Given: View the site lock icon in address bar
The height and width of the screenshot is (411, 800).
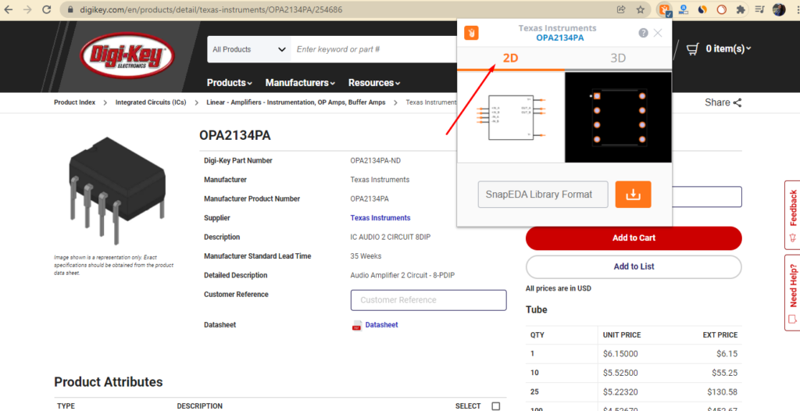Looking at the screenshot, I should [x=70, y=9].
